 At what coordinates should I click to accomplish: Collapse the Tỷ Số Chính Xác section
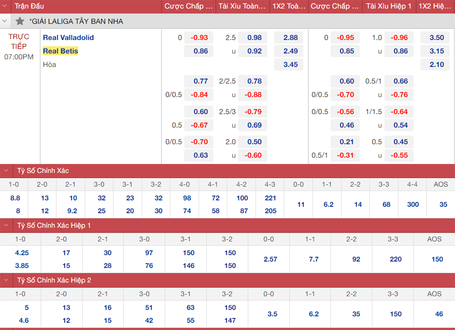tap(6, 171)
